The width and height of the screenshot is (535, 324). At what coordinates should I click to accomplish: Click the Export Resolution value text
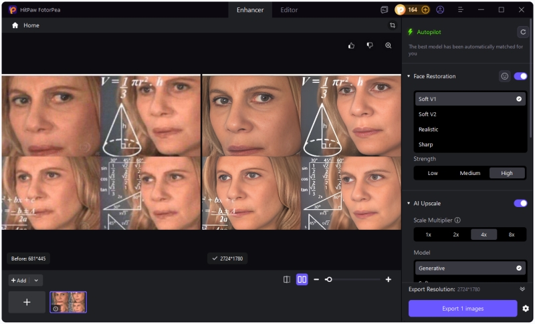click(469, 289)
